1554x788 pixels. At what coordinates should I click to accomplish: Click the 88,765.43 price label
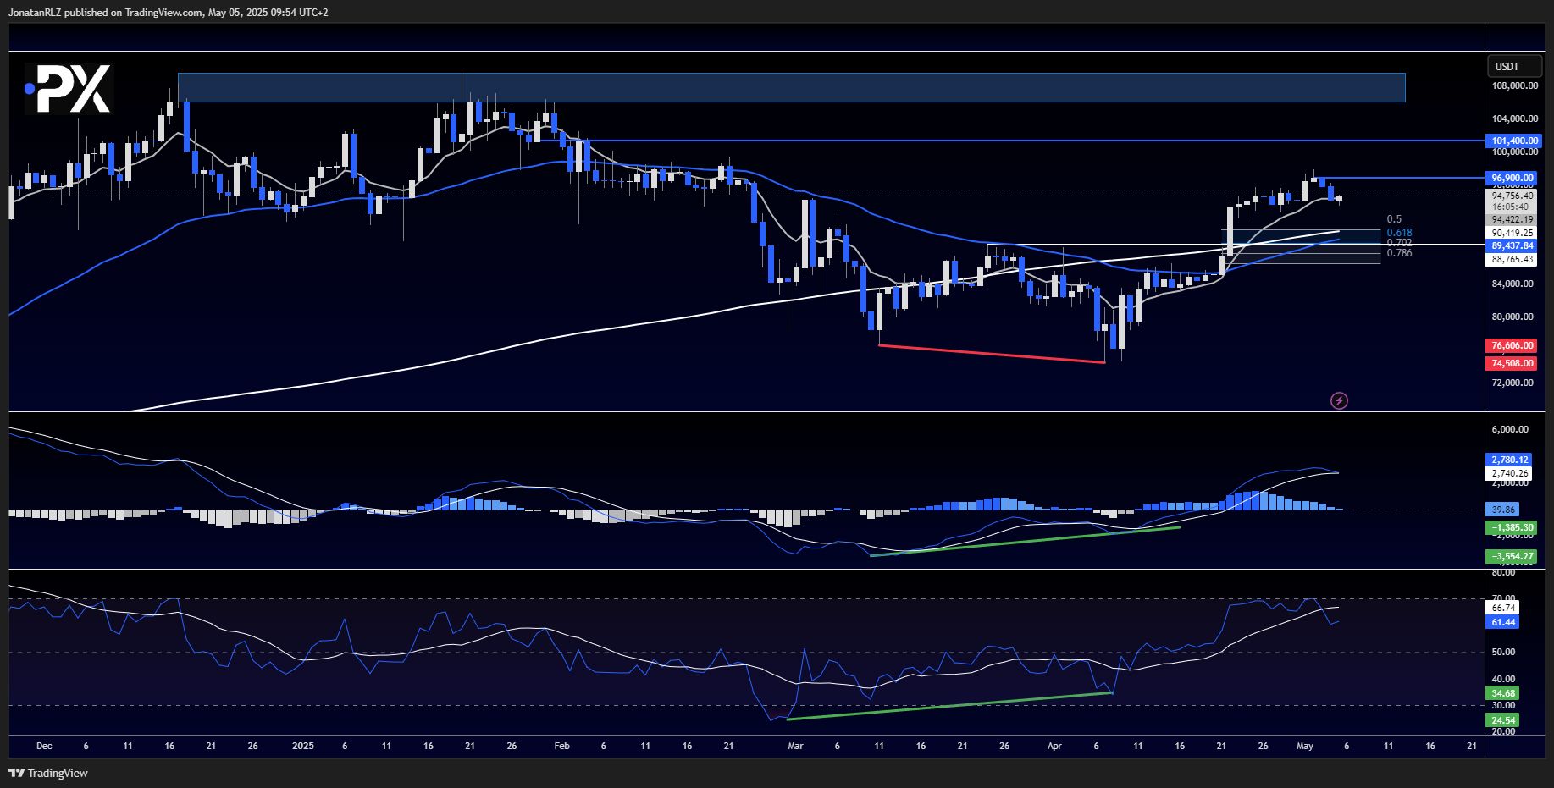pos(1513,259)
